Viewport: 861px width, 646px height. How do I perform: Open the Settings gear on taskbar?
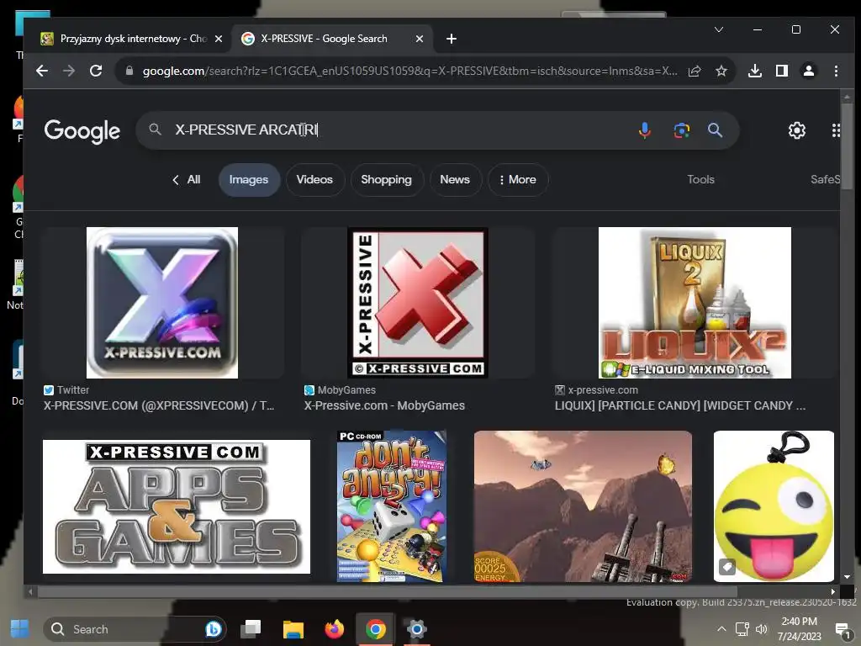click(417, 629)
